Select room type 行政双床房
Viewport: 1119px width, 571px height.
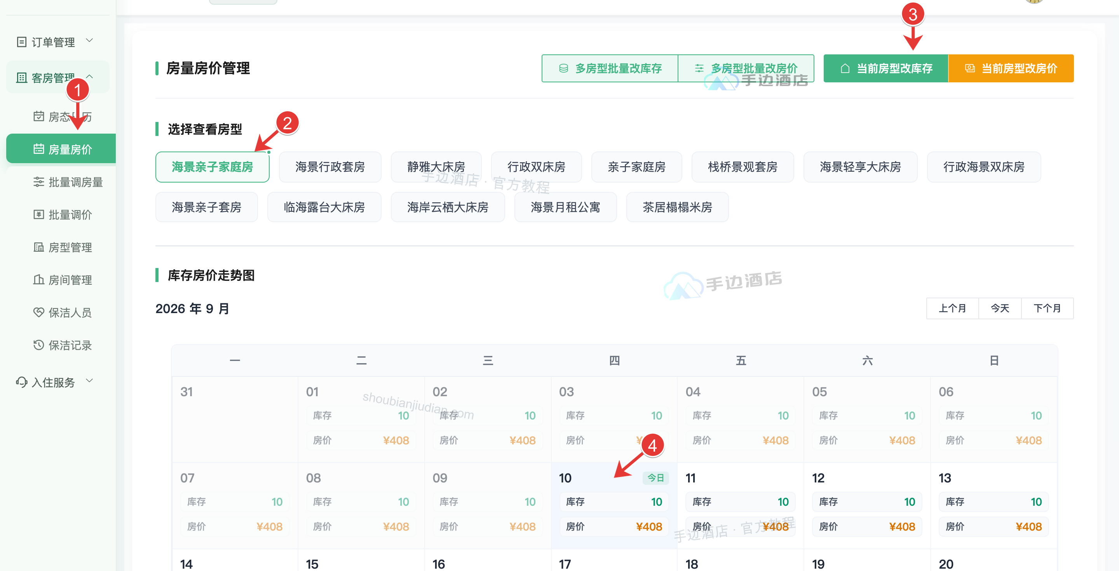click(537, 167)
